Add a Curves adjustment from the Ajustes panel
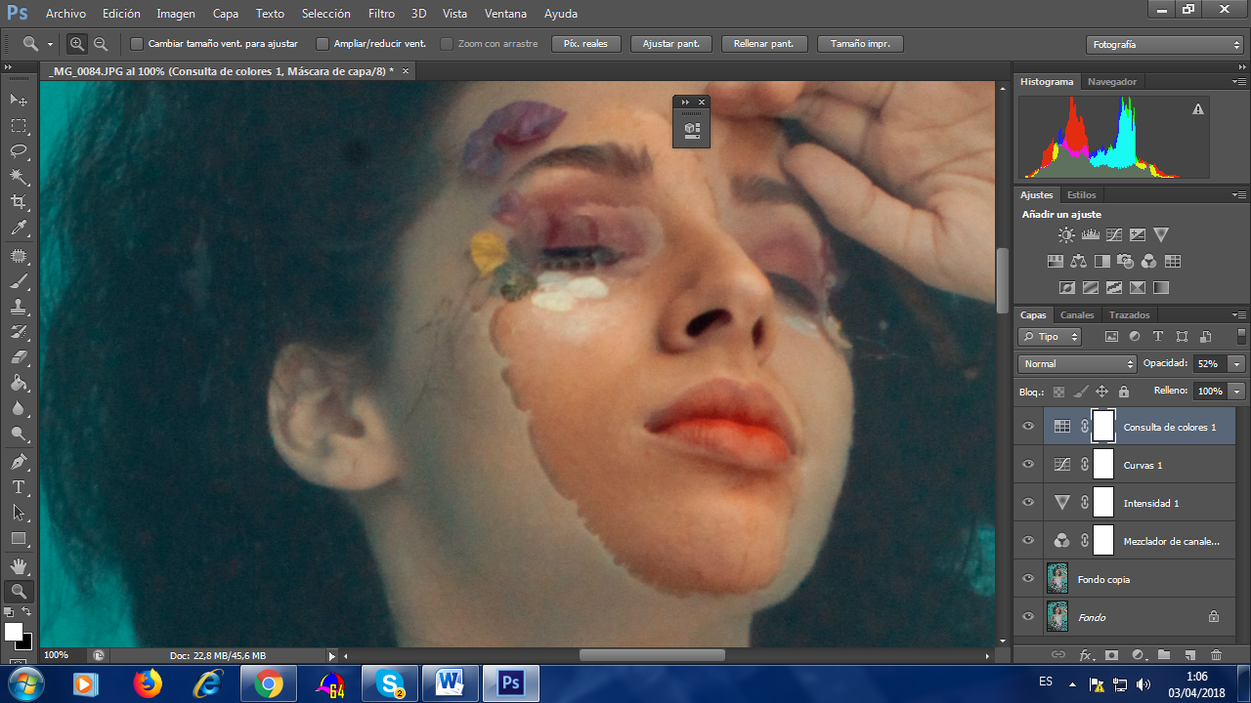The image size is (1251, 703). click(x=1114, y=235)
